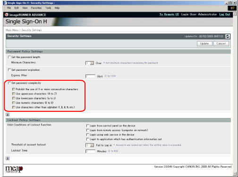Click the refresh icon beside Updated On
Screen dimensions: 238x177
(228, 36)
